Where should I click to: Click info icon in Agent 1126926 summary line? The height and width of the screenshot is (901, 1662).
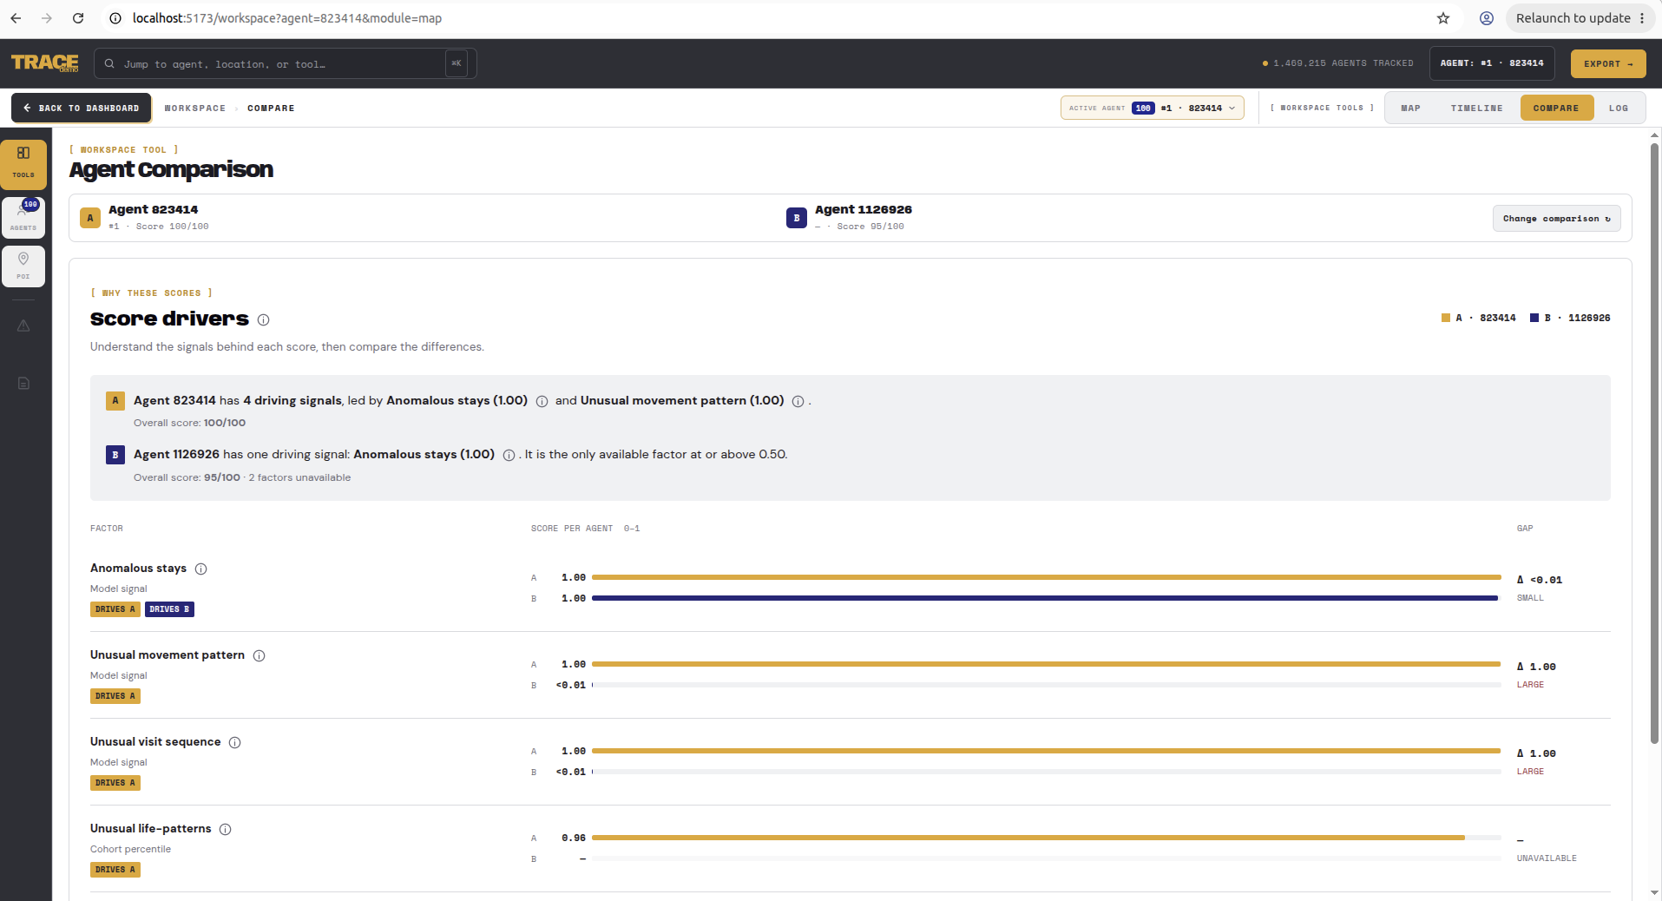(x=509, y=456)
